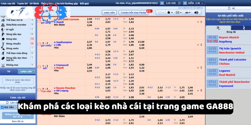
Task: Open the Bóng bầu dục theo luật Úc ball icon
Action: (3, 58)
